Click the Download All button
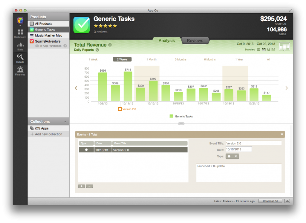This screenshot has height=223, width=306. [270, 201]
